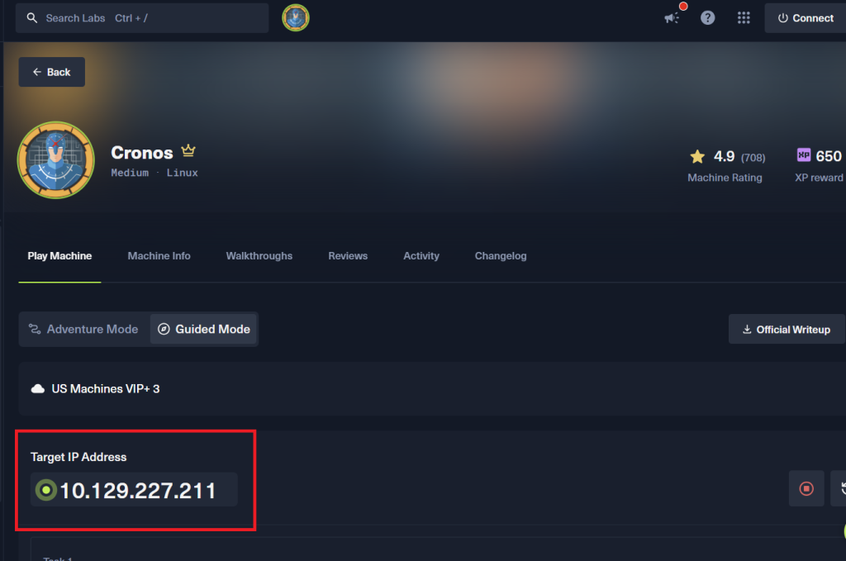Click the Cronos machine title
Viewport: 846px width, 561px height.
142,153
